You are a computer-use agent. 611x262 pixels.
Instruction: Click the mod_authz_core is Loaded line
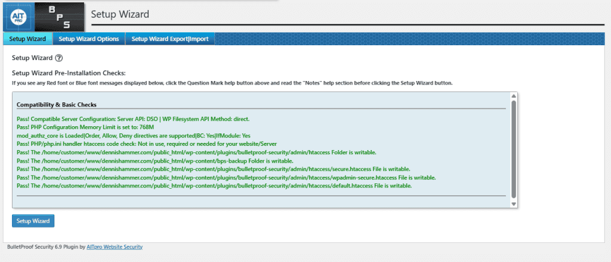coord(133,136)
